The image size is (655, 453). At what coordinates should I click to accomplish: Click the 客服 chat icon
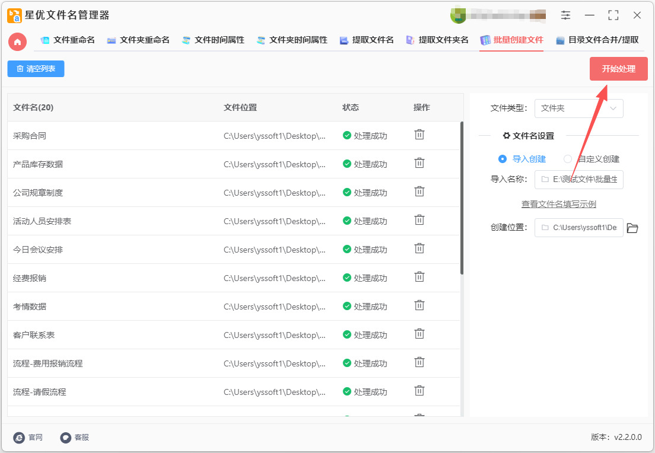(66, 438)
